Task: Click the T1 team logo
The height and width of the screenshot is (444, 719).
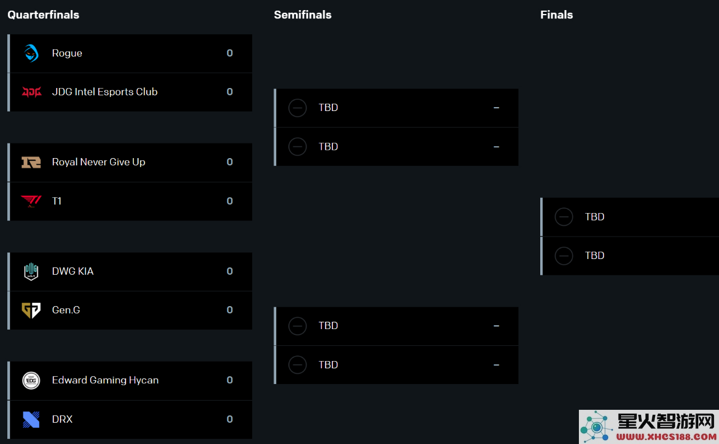Action: 31,201
